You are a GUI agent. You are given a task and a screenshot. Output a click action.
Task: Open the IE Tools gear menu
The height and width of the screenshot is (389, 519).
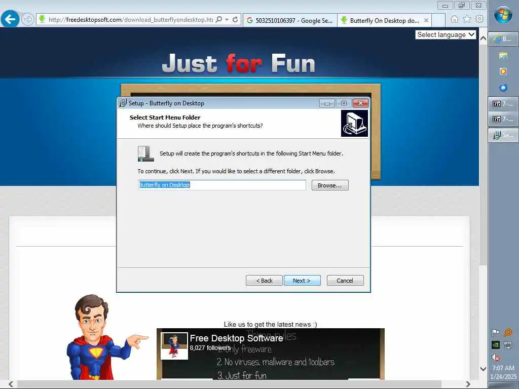[x=479, y=19]
